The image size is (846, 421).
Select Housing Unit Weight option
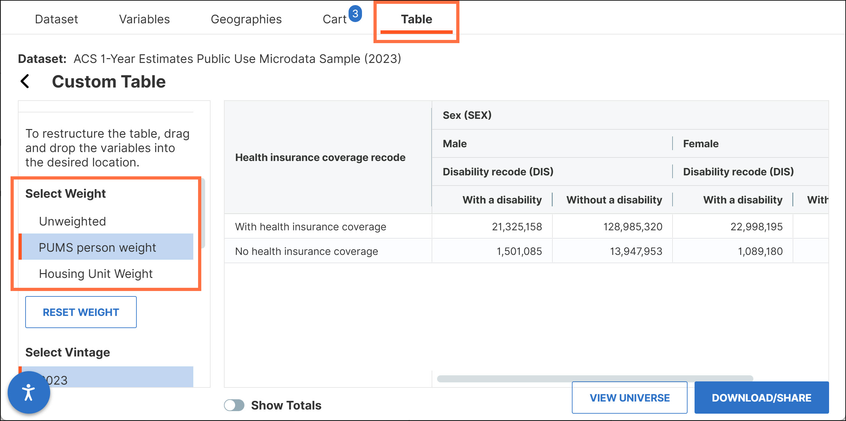(x=96, y=273)
